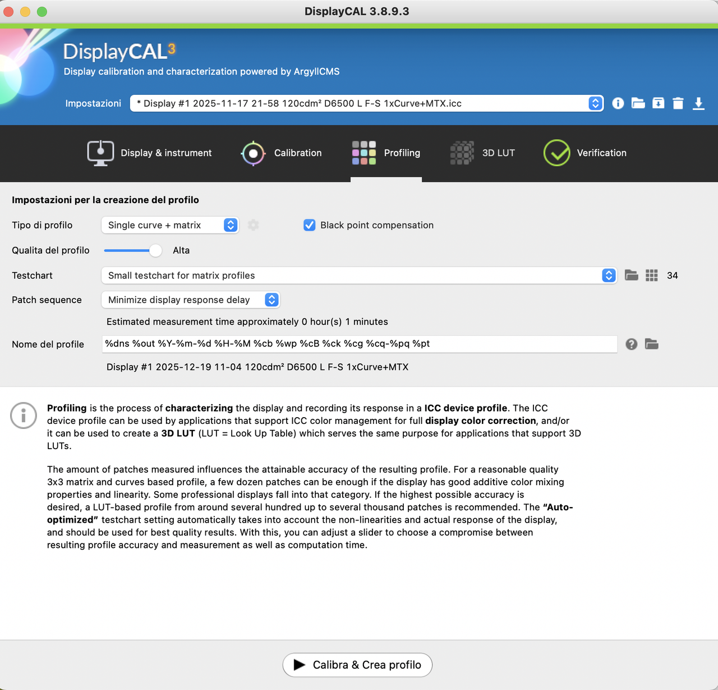Click the estimated measurement time text
Viewport: 718px width, 690px height.
(x=247, y=322)
